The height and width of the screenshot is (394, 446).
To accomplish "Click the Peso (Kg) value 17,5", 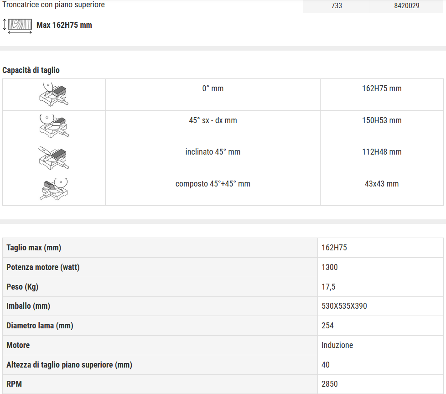I will point(328,287).
